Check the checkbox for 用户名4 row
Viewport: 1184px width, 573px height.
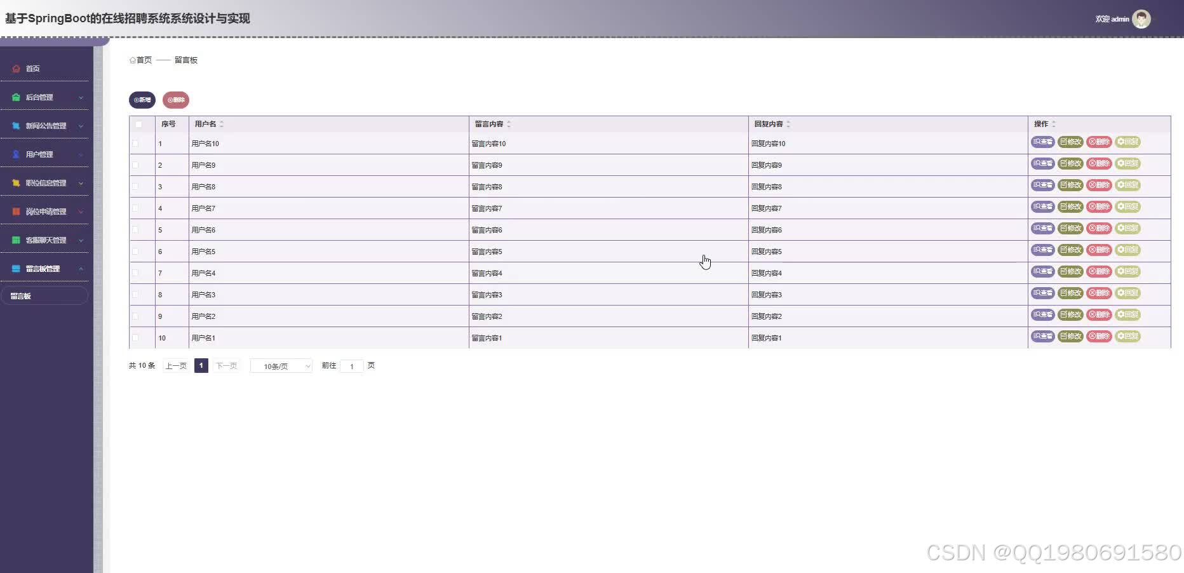(135, 273)
